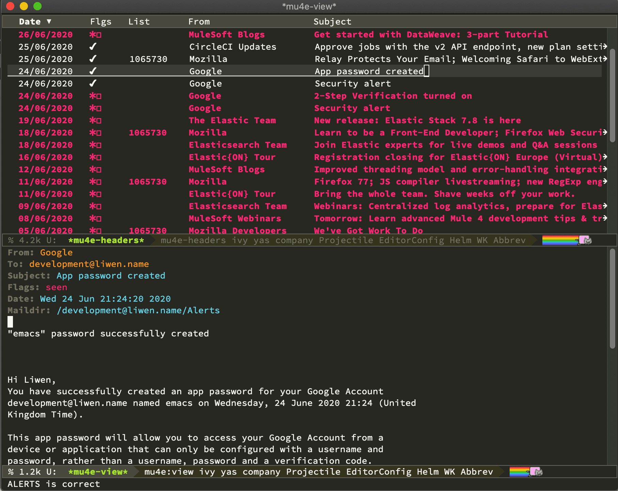The width and height of the screenshot is (618, 491).
Task: Click unread flag on 2-Step Verification message
Action: click(x=95, y=96)
